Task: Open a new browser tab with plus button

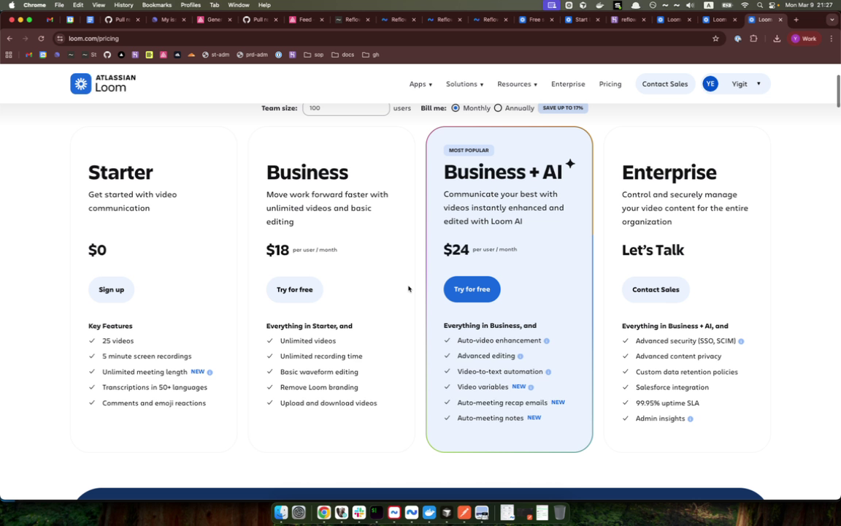Action: pos(796,20)
